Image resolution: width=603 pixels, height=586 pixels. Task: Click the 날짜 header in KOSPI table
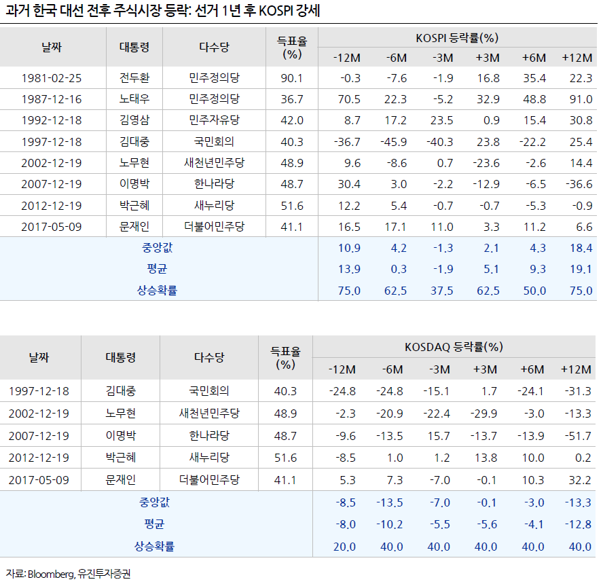(x=52, y=48)
